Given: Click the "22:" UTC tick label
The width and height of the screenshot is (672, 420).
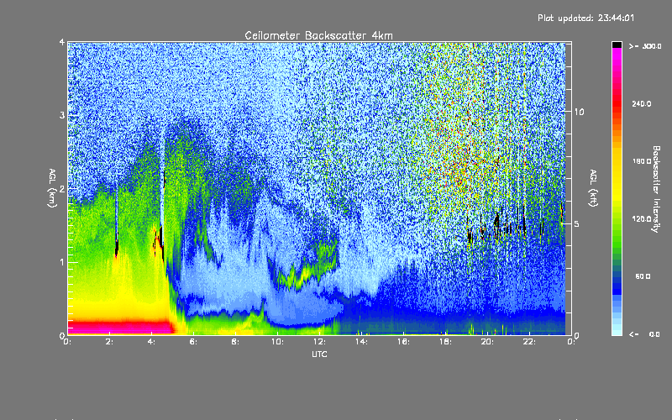Looking at the screenshot, I should coord(529,342).
